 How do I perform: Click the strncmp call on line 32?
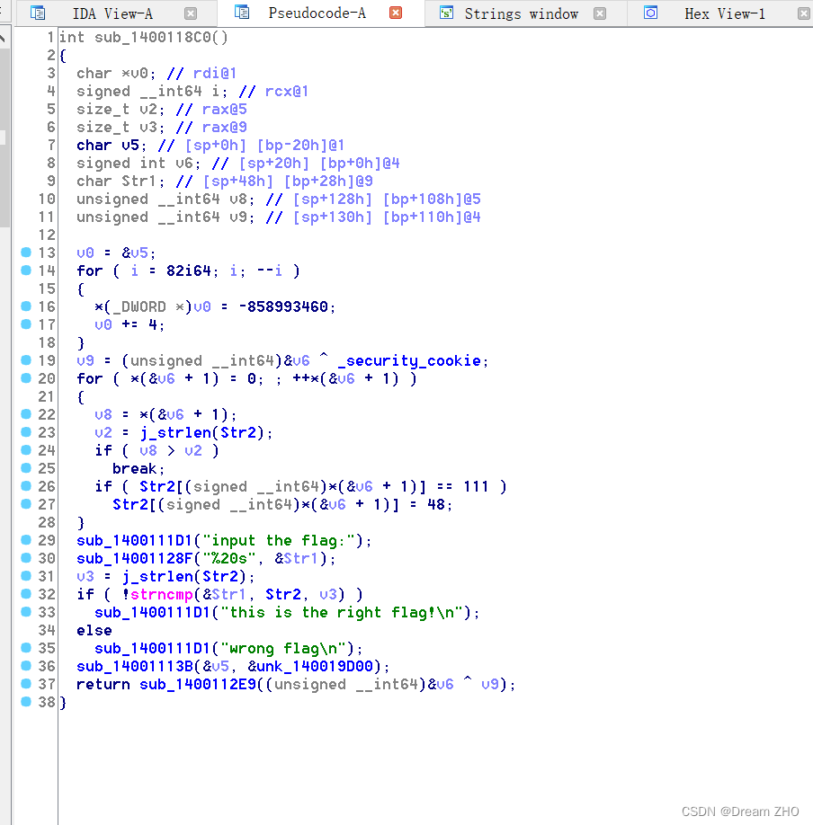(x=158, y=594)
